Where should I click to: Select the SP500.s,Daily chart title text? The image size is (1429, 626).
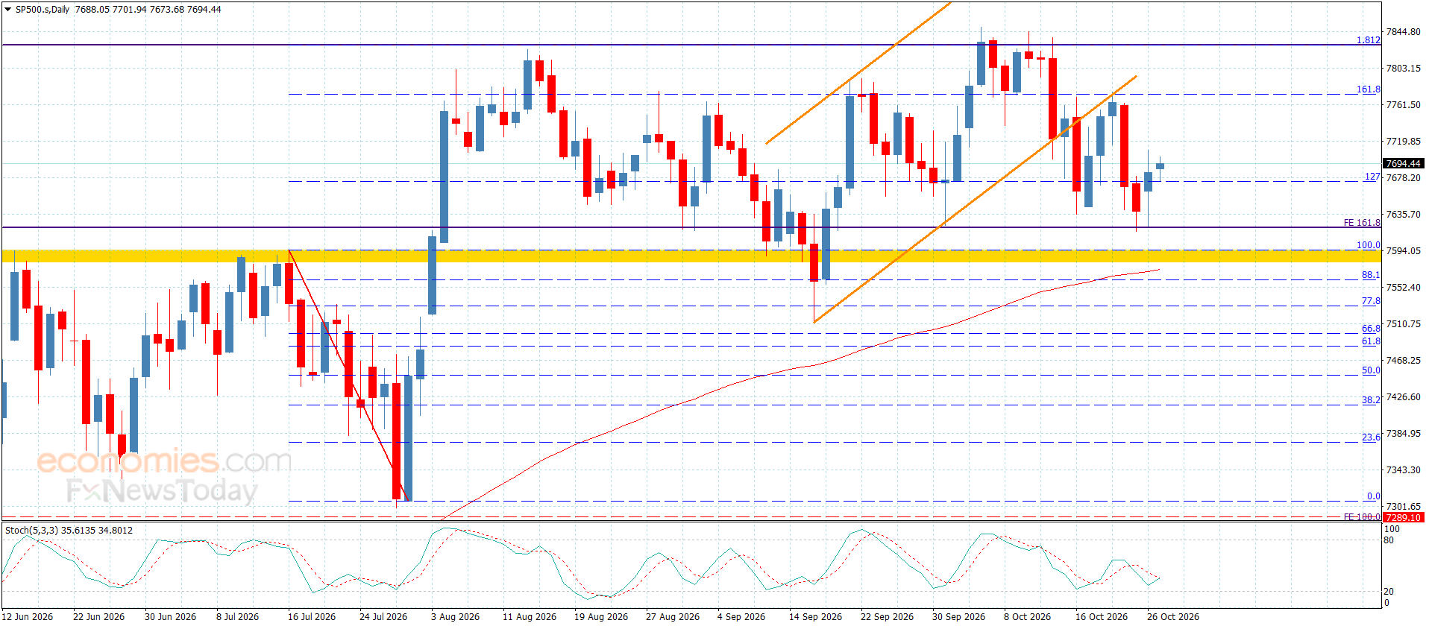tap(43, 10)
